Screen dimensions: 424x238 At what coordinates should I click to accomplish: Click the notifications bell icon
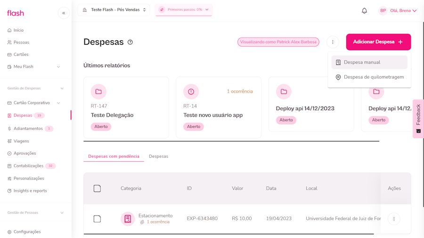point(364,11)
